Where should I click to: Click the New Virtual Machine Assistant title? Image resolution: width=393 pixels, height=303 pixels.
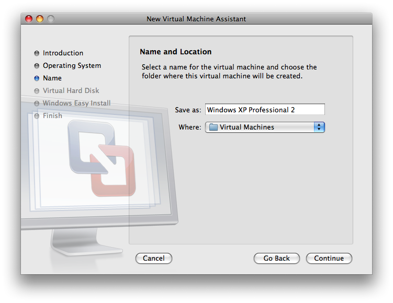pos(196,19)
